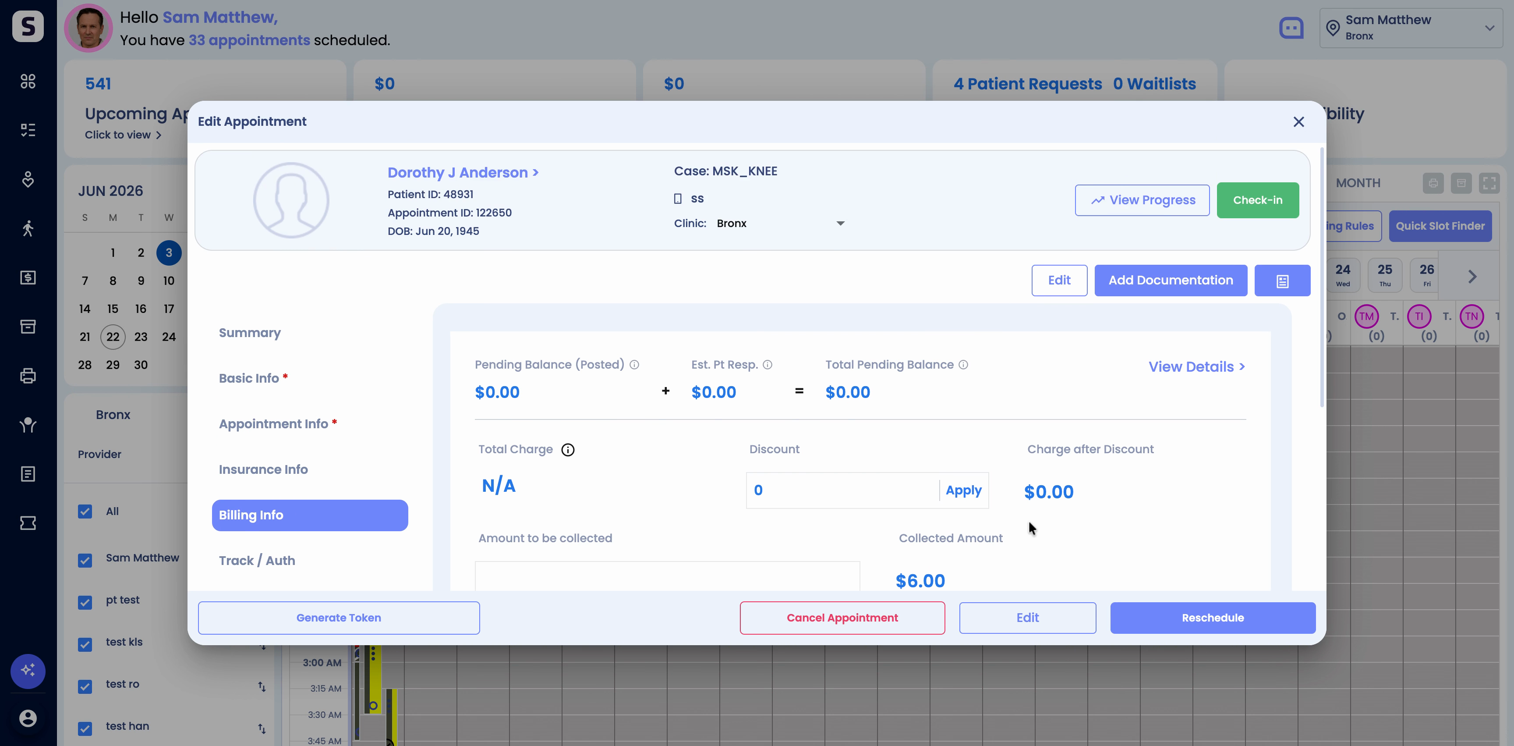Click the Edit button next to Add Documentation
1514x746 pixels.
[x=1059, y=281]
